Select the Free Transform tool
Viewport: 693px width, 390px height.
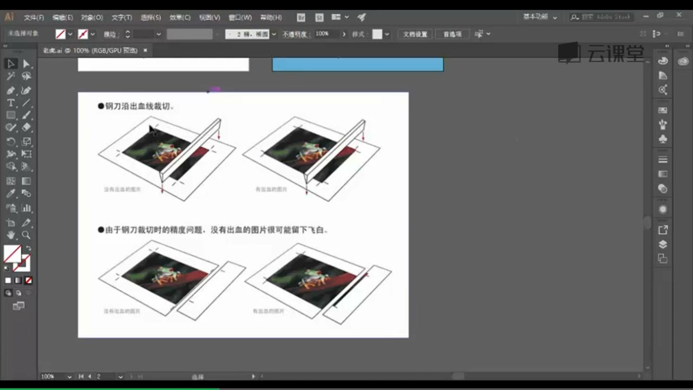click(x=26, y=154)
